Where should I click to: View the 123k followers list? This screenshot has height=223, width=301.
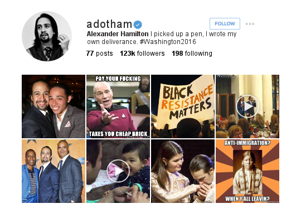(x=142, y=54)
